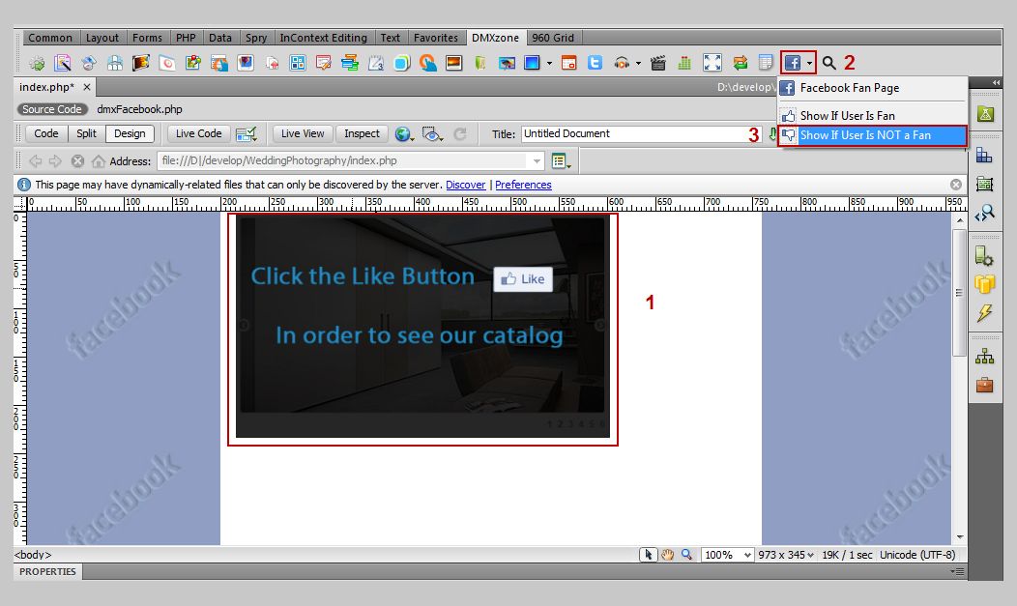Image resolution: width=1017 pixels, height=606 pixels.
Task: Open the Preview in Browser globe dropdown
Action: 404,134
